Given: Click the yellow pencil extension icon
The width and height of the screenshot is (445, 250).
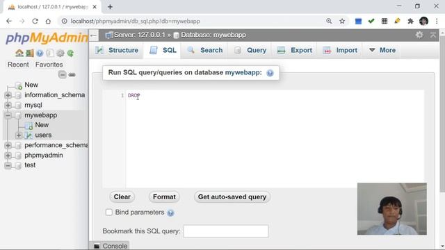Looking at the screenshot, I should tap(397, 21).
